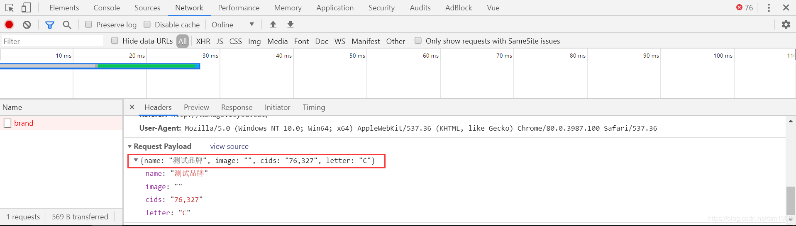
Task: Filter requests by Media
Action: click(x=277, y=41)
